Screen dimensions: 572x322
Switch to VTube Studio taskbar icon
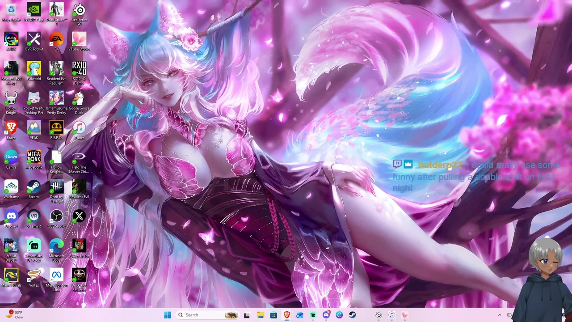[405, 315]
